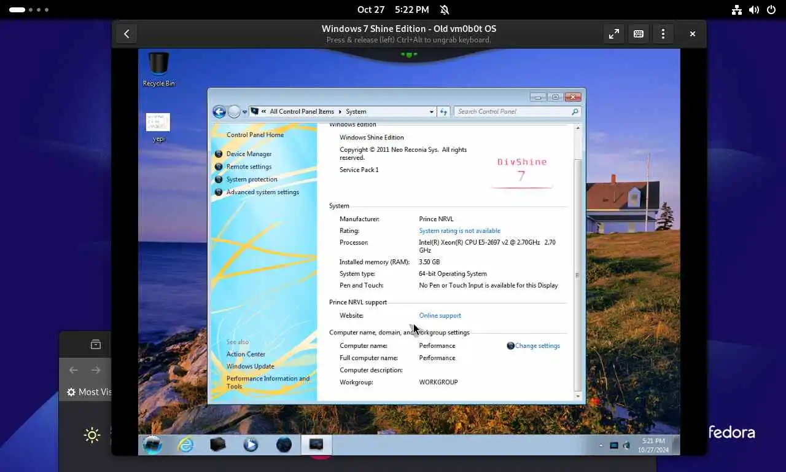786x472 pixels.
Task: Click Change settings for computer name
Action: 537,346
